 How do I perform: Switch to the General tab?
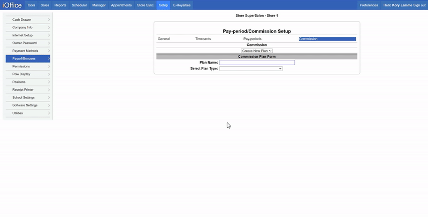point(164,39)
